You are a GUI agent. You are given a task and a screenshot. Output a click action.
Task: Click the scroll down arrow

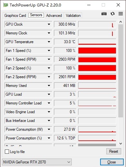pos(121,144)
